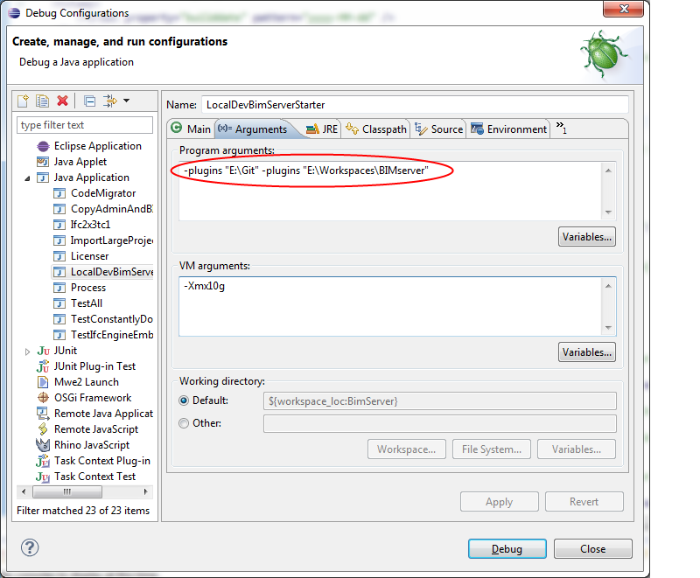Show hidden tabs using overflow chevron
The width and height of the screenshot is (700, 578).
coord(562,129)
